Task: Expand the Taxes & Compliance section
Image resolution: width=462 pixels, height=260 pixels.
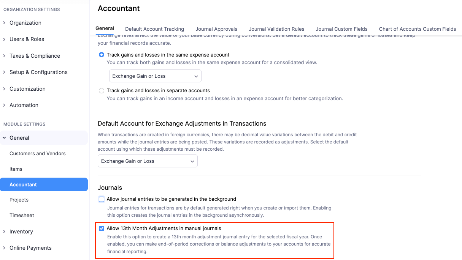Action: [35, 56]
